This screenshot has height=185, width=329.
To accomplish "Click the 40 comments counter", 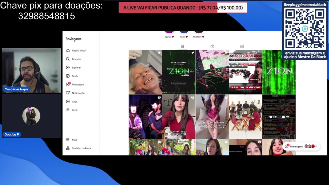I will tap(285, 117).
